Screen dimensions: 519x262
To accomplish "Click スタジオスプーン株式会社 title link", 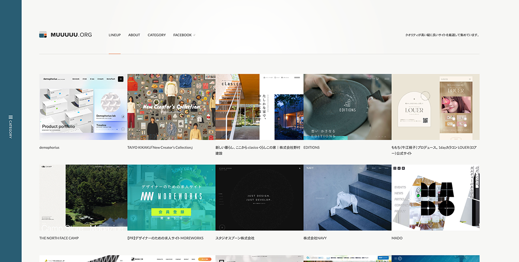I will coord(235,238).
